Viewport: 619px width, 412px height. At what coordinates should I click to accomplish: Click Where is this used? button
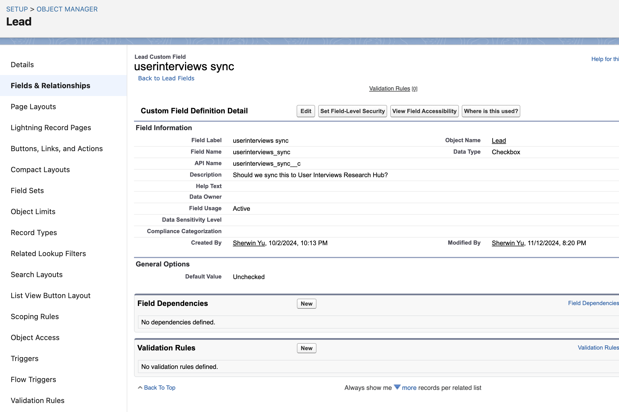point(491,111)
